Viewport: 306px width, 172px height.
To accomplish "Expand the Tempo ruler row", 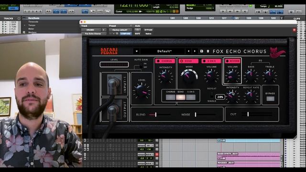I will [x=25, y=25].
